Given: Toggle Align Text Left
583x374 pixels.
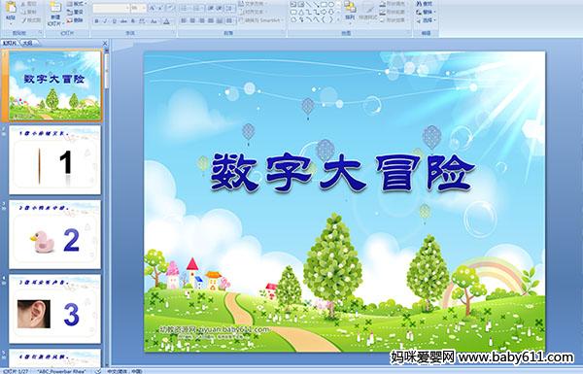Looking at the screenshot, I should coord(184,20).
